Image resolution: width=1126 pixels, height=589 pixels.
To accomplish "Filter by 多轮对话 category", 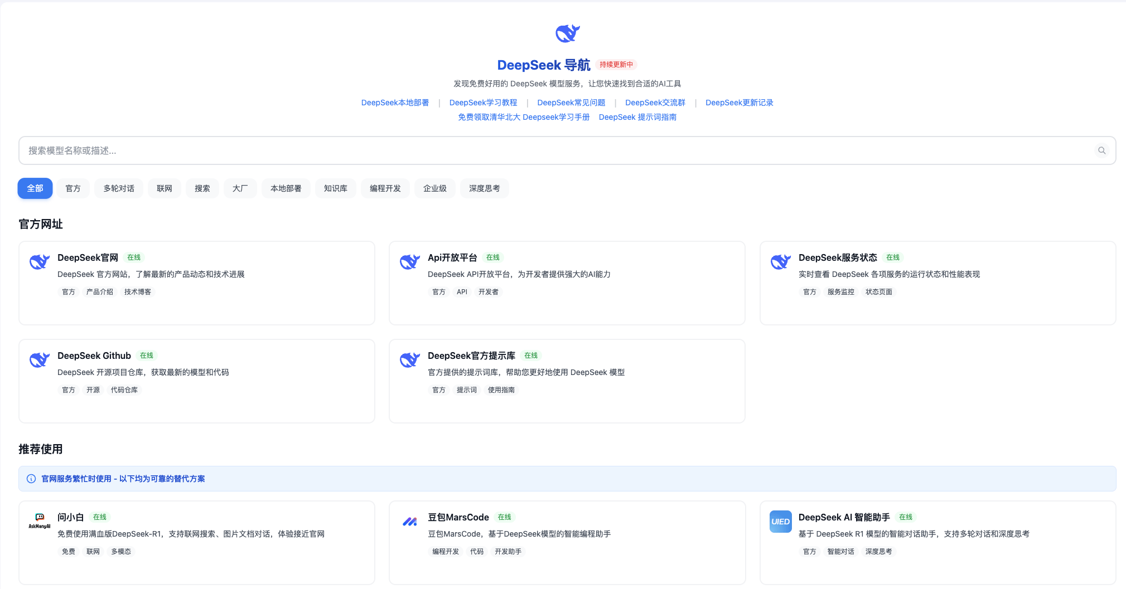I will click(x=119, y=188).
